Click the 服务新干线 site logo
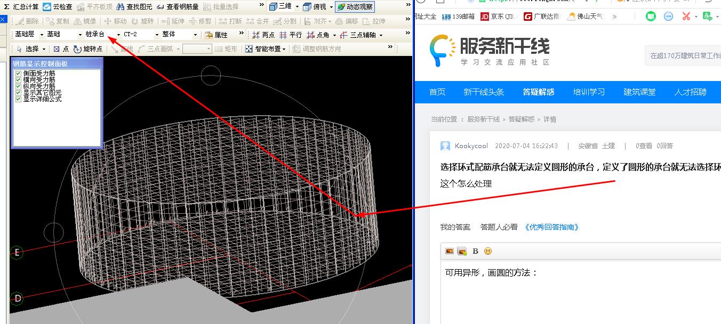 click(x=490, y=51)
